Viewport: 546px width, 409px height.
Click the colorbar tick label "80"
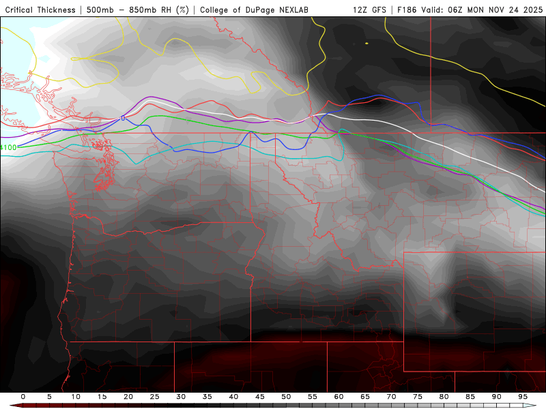(444, 397)
